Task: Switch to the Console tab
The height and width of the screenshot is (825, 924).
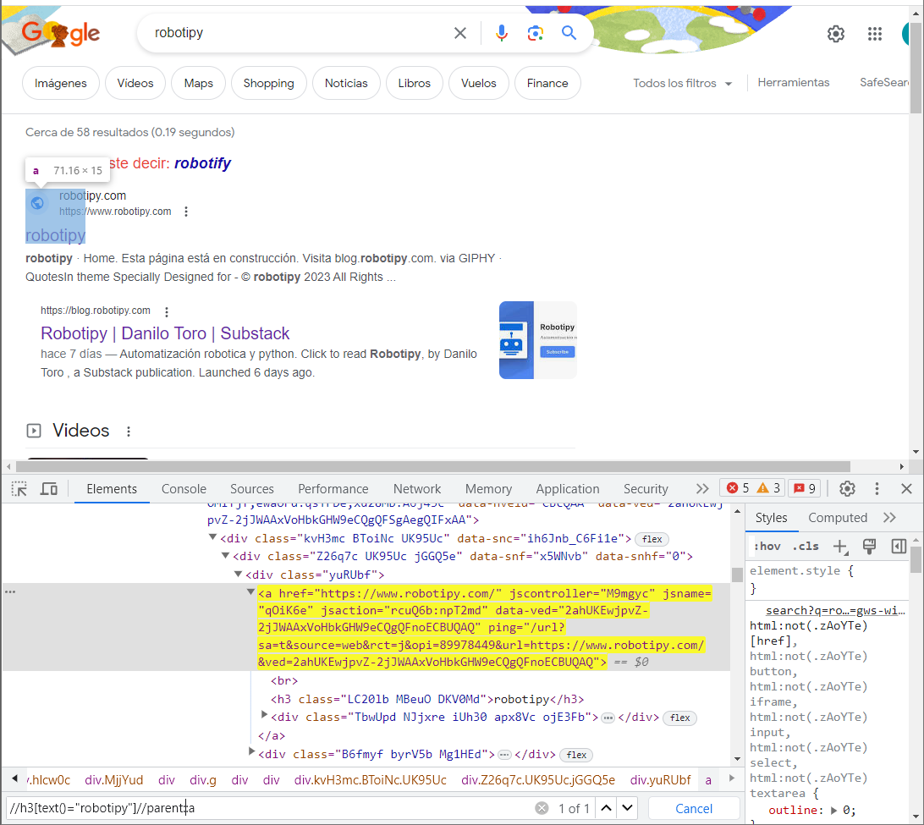Action: click(184, 488)
